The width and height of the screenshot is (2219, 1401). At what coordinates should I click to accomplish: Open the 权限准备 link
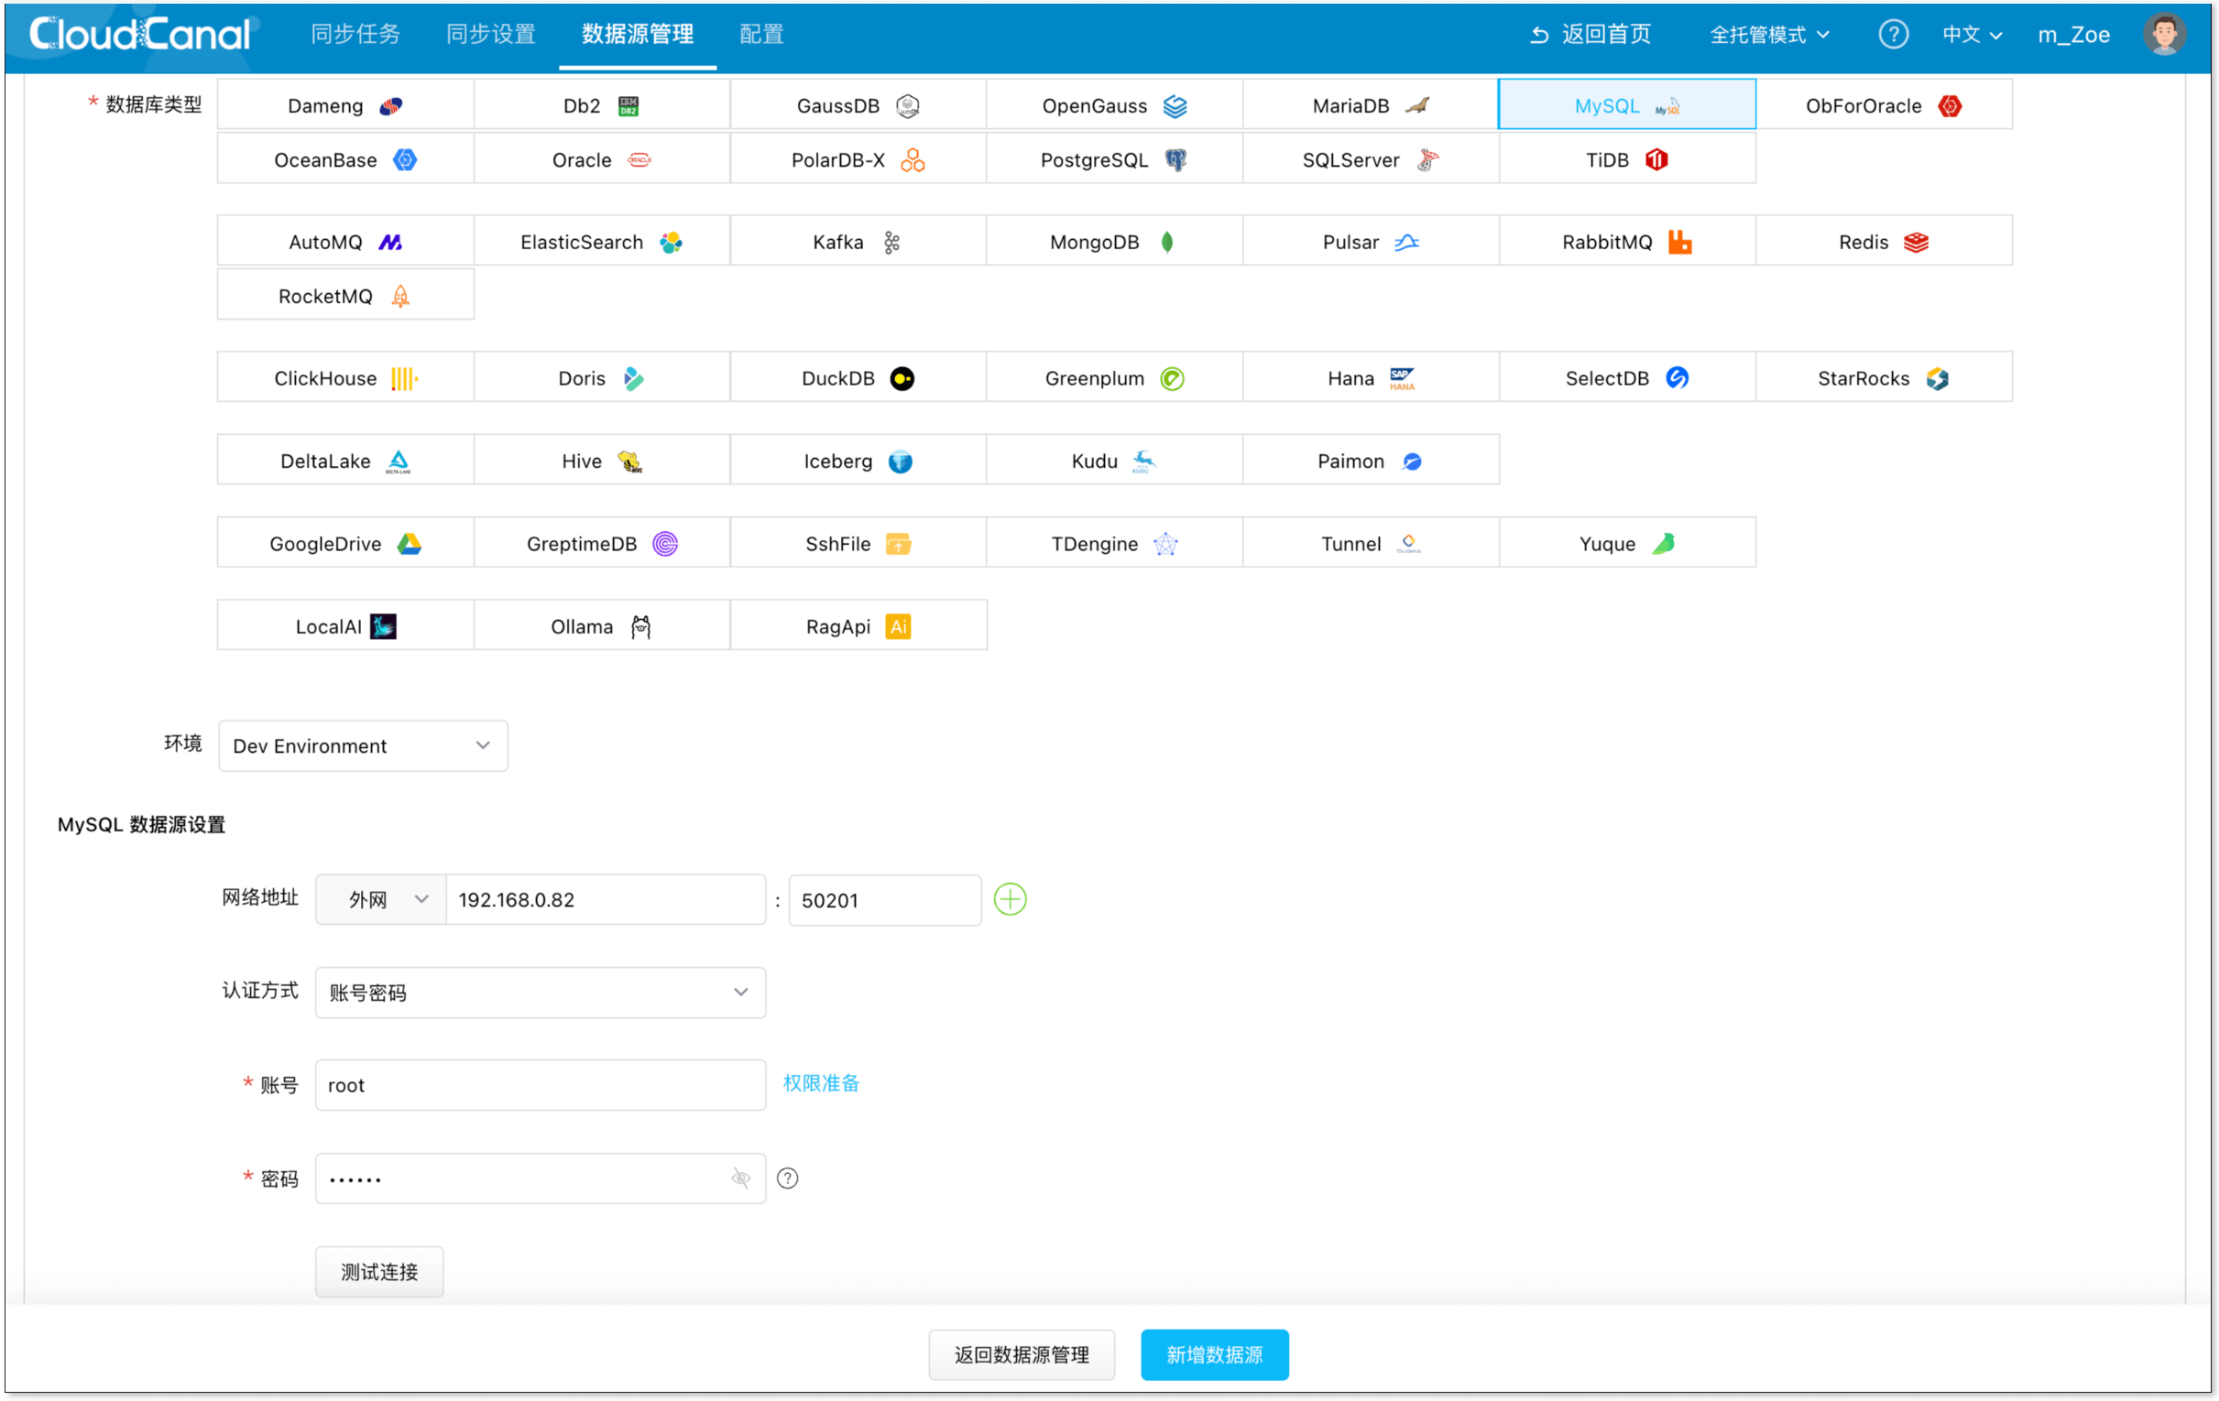(819, 1083)
